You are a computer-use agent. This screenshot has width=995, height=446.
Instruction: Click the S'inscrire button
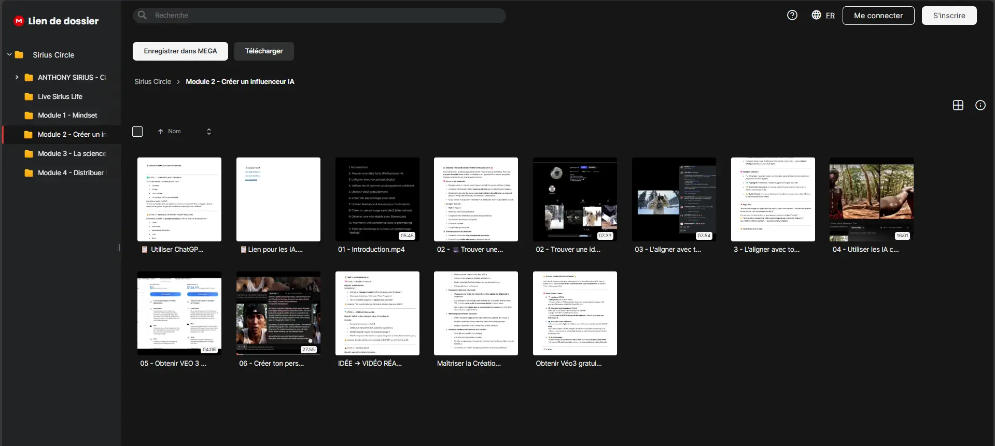[949, 16]
